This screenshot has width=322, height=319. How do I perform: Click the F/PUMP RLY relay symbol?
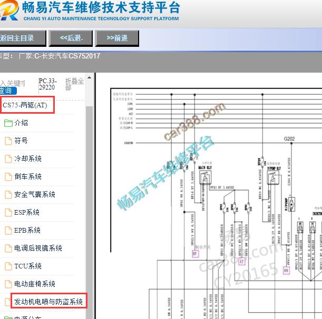[x=273, y=177]
